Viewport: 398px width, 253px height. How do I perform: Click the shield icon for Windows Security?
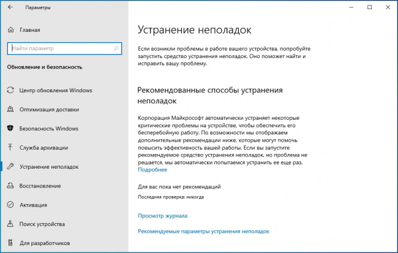[10, 128]
